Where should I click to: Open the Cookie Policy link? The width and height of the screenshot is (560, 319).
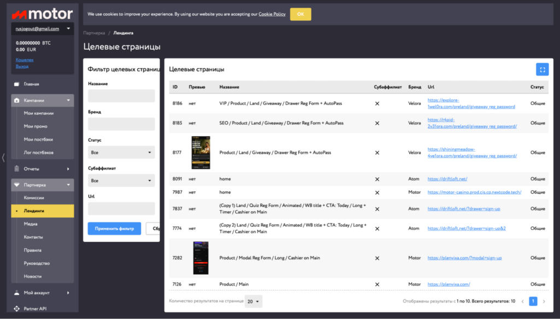(x=272, y=14)
